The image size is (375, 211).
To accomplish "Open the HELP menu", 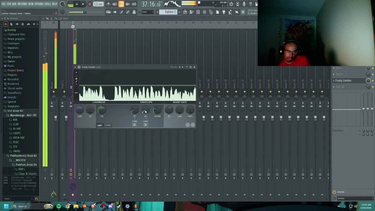I will coord(55,4).
